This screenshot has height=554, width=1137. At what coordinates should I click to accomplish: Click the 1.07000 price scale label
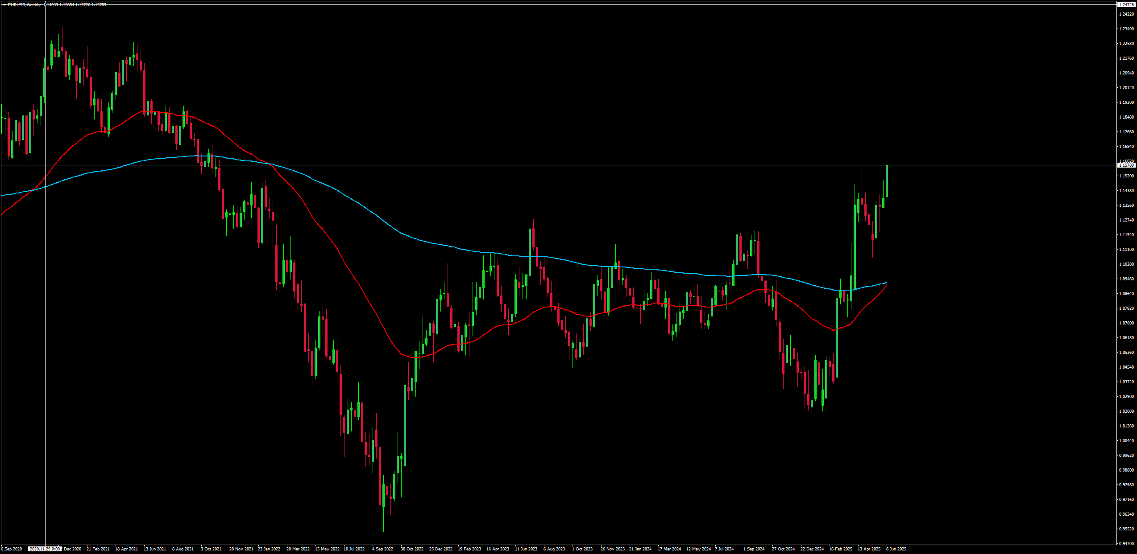1126,323
